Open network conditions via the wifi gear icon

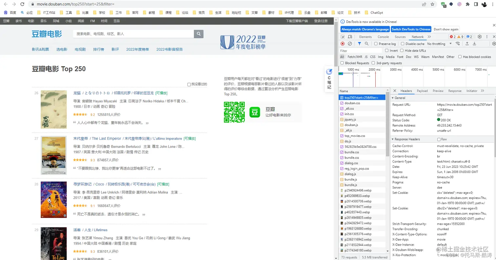(458, 44)
